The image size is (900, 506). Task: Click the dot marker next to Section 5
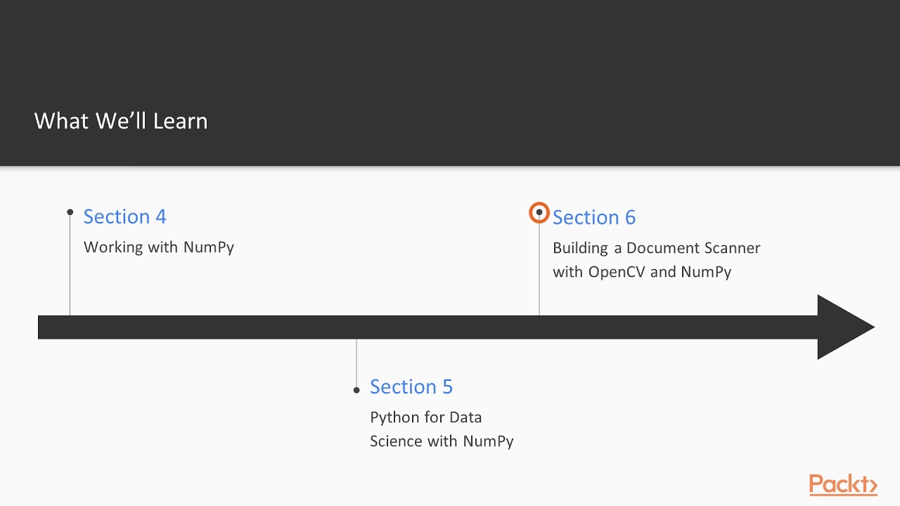click(356, 390)
